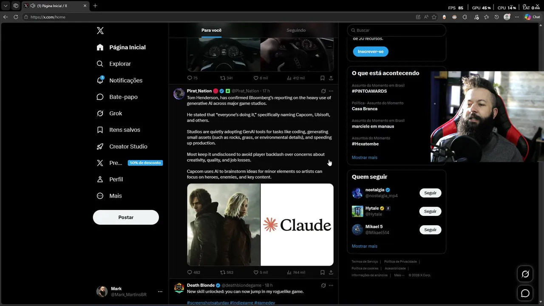Viewport: 544px width, 306px height.
Task: Open Política de Privacidade footer link
Action: [x=400, y=262]
